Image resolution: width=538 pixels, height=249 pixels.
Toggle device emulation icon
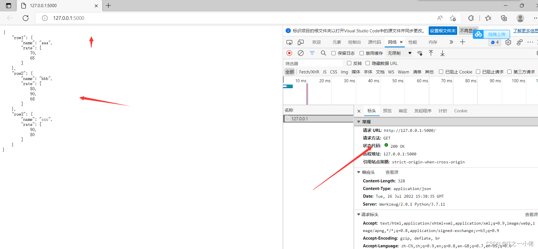tap(301, 42)
